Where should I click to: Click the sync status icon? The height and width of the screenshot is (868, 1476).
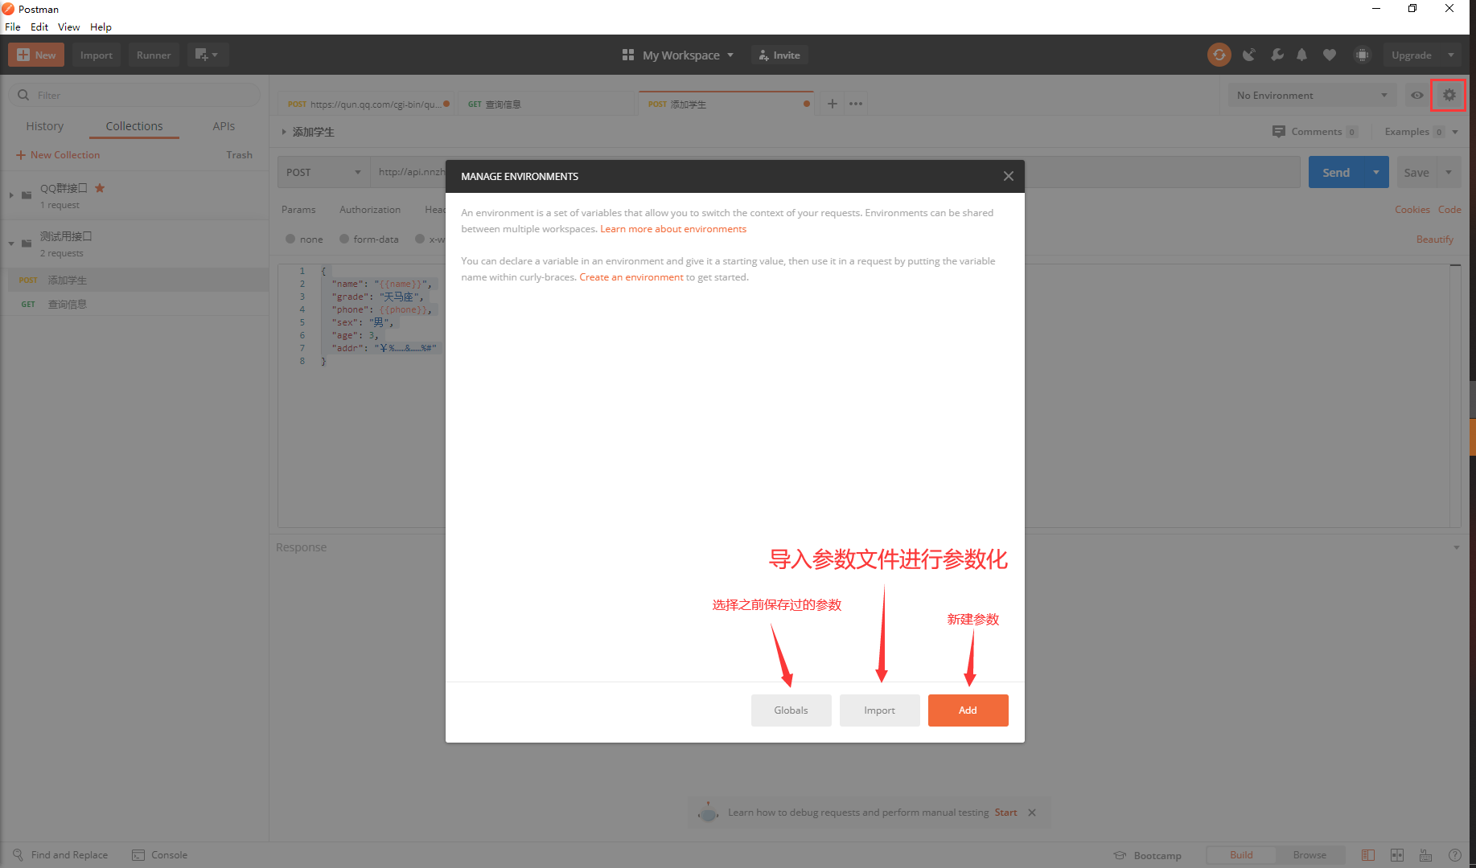point(1219,55)
